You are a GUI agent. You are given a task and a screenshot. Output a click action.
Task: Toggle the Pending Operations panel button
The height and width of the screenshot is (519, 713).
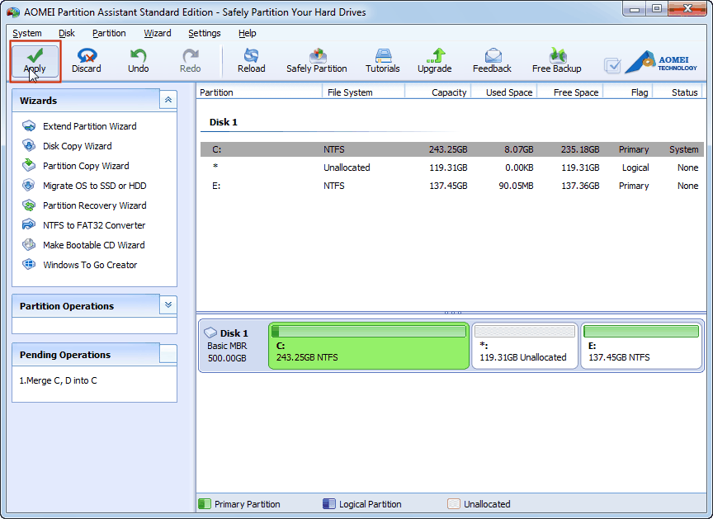pyautogui.click(x=168, y=354)
